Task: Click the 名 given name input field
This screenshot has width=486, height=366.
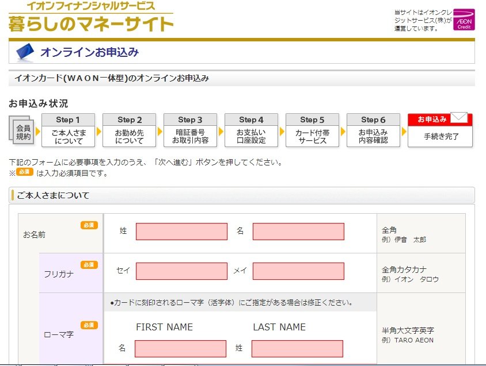Action: tap(298, 232)
